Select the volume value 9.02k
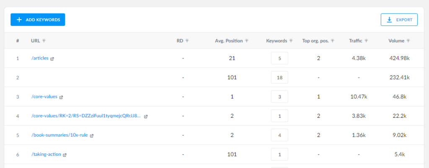The height and width of the screenshot is (168, 429). pos(399,135)
